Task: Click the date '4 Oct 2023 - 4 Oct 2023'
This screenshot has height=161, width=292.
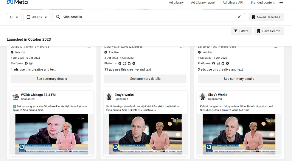Action: (119, 58)
